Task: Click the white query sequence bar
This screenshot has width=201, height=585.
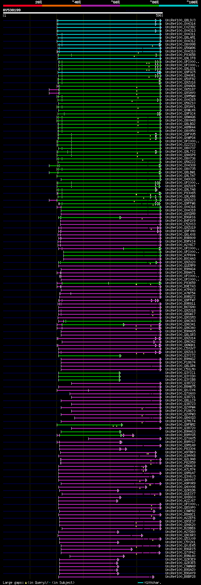Action: (83, 13)
